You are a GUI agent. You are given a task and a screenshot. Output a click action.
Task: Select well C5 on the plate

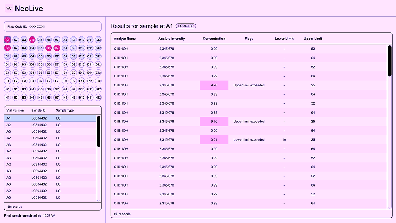40,56
